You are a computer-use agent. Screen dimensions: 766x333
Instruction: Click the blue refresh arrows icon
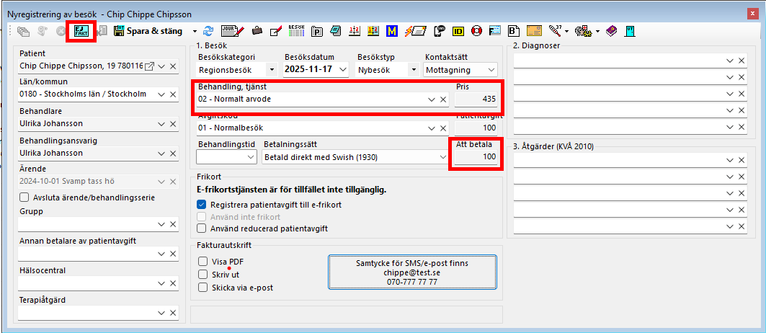pyautogui.click(x=209, y=31)
